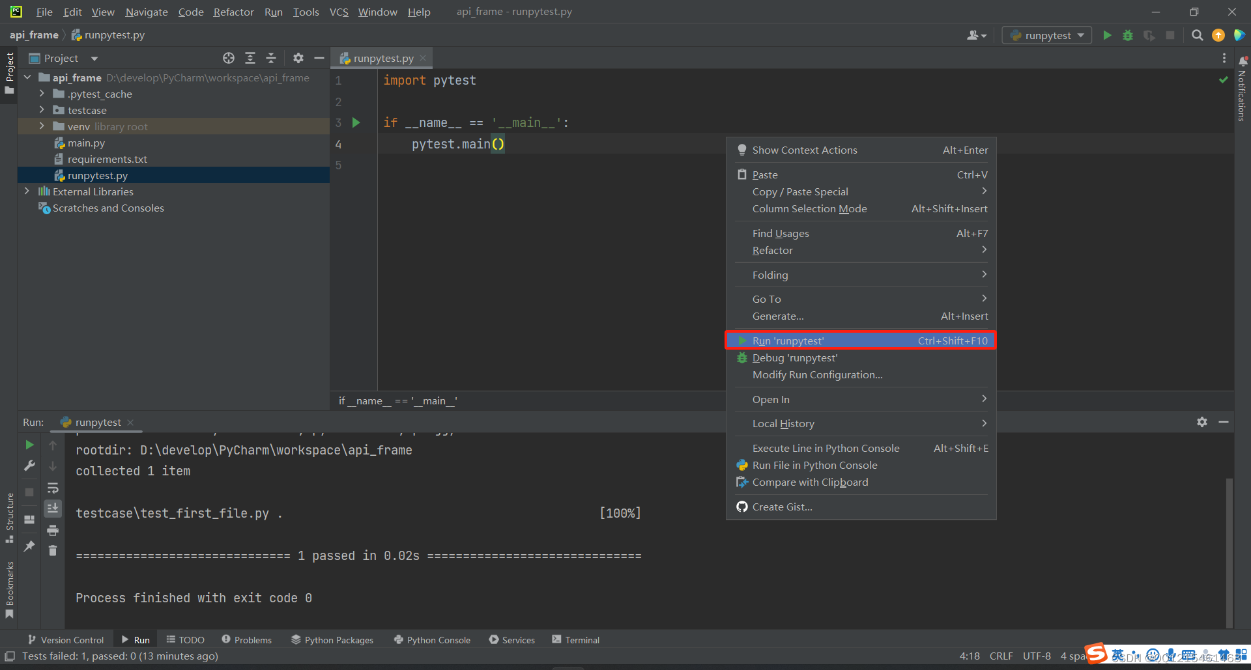Click Select Opened File target icon
The image size is (1251, 670).
229,58
